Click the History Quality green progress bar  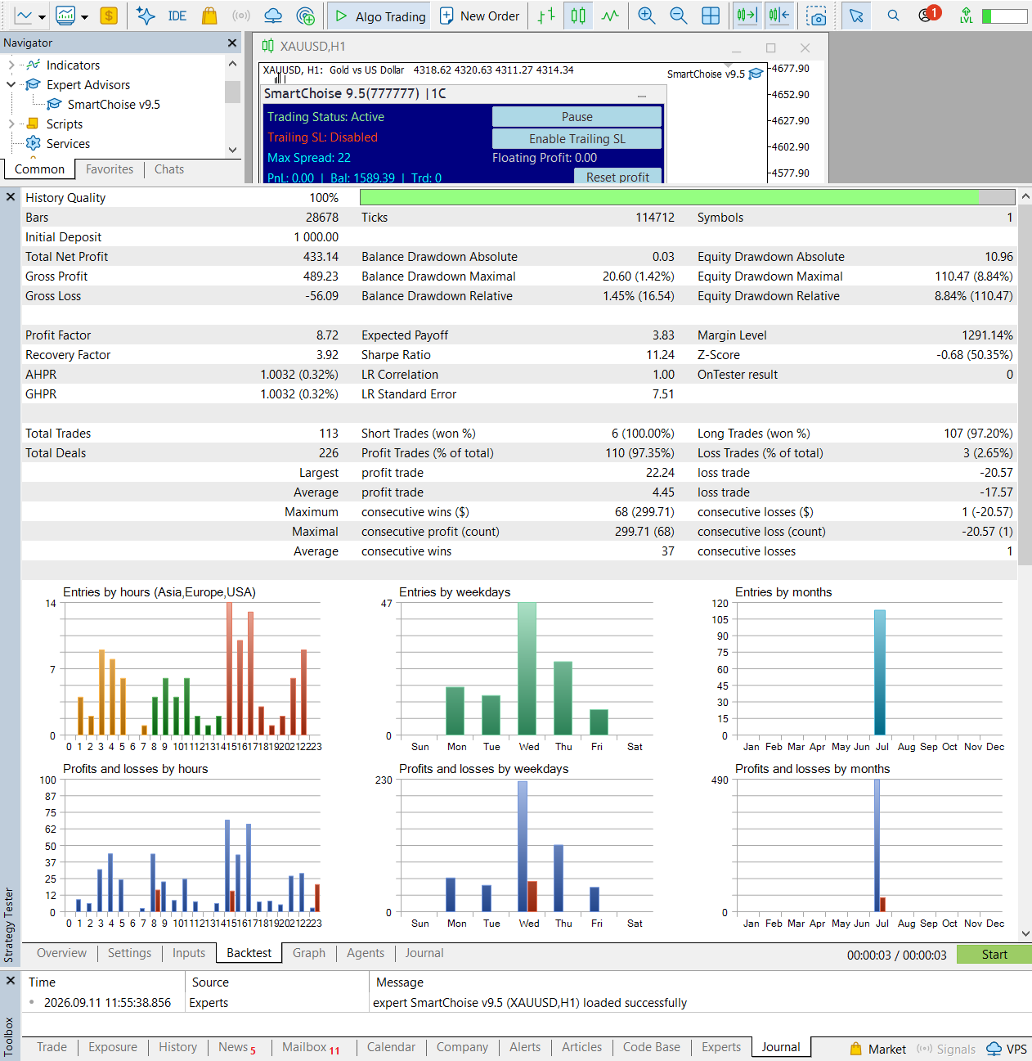coord(687,197)
